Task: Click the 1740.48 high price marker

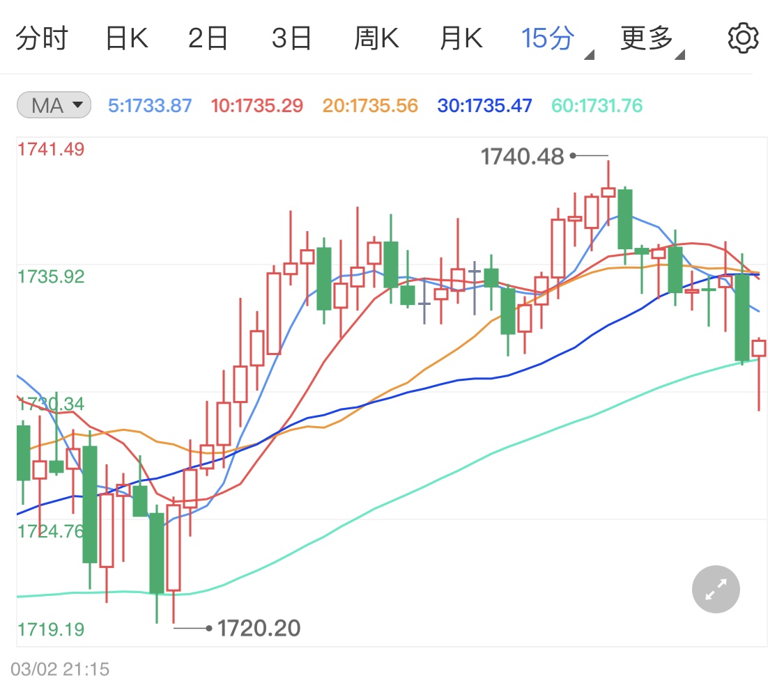Action: [521, 157]
